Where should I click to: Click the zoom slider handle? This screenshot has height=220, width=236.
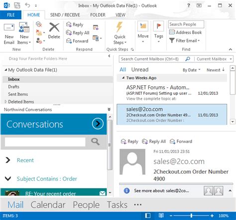tap(191, 216)
